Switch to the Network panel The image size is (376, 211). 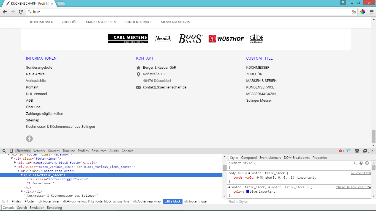pyautogui.click(x=39, y=151)
